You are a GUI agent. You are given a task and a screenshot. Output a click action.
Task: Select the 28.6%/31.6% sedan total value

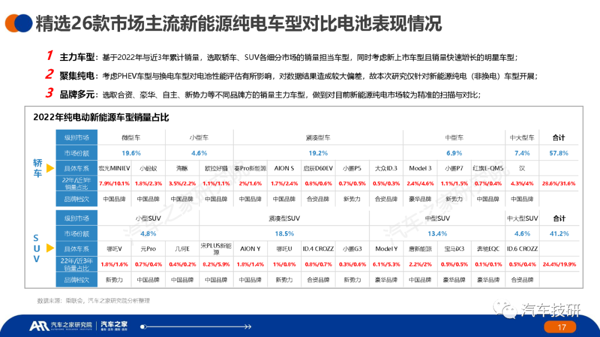(559, 183)
